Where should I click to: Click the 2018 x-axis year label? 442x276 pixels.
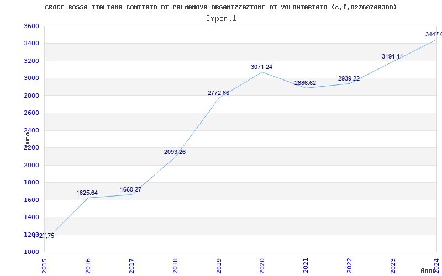point(175,266)
